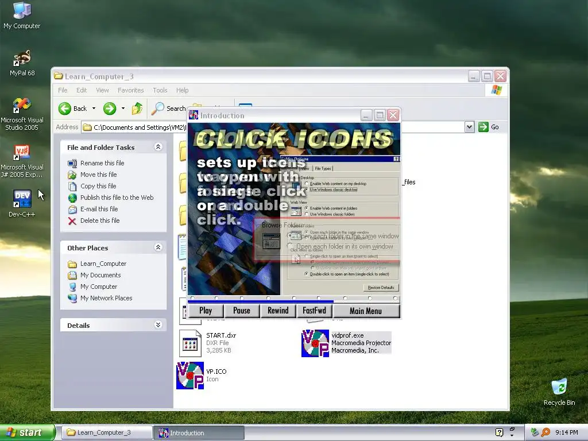Switch to Learn_Computer_3 taskbar button
The image size is (588, 441).
point(106,432)
